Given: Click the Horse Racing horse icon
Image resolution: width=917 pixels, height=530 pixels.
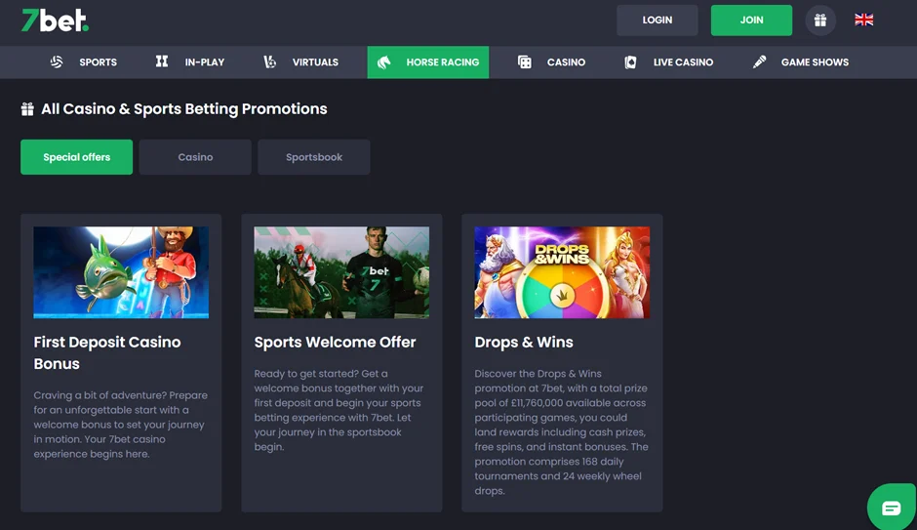Looking at the screenshot, I should coord(384,62).
